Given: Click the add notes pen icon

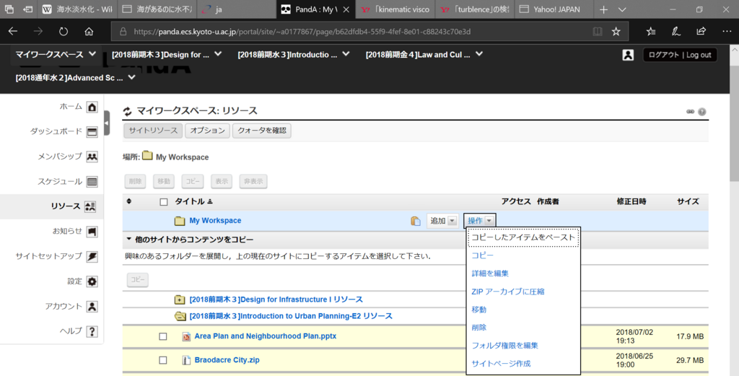Looking at the screenshot, I should coord(675,32).
